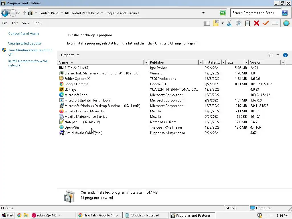Select the Virtual Audio Cable program icon
This screenshot has height=219, width=292.
62,133
